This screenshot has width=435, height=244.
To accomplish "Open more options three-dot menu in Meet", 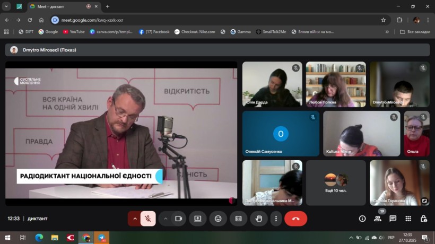I will (276, 219).
